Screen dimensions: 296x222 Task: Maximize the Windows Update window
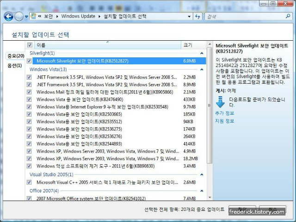273,3
